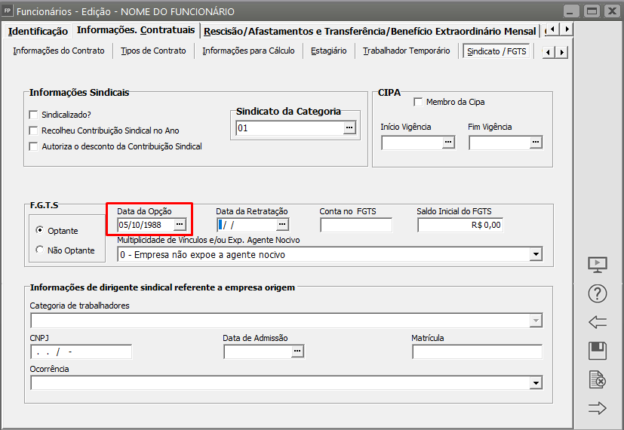
Task: Toggle Autoriza o desconto da Contribuição Sindical
Action: (x=33, y=146)
